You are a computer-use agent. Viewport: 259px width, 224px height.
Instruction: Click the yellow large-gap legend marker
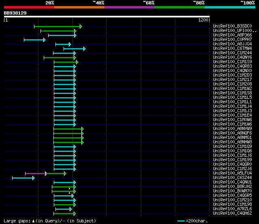(x=33, y=221)
